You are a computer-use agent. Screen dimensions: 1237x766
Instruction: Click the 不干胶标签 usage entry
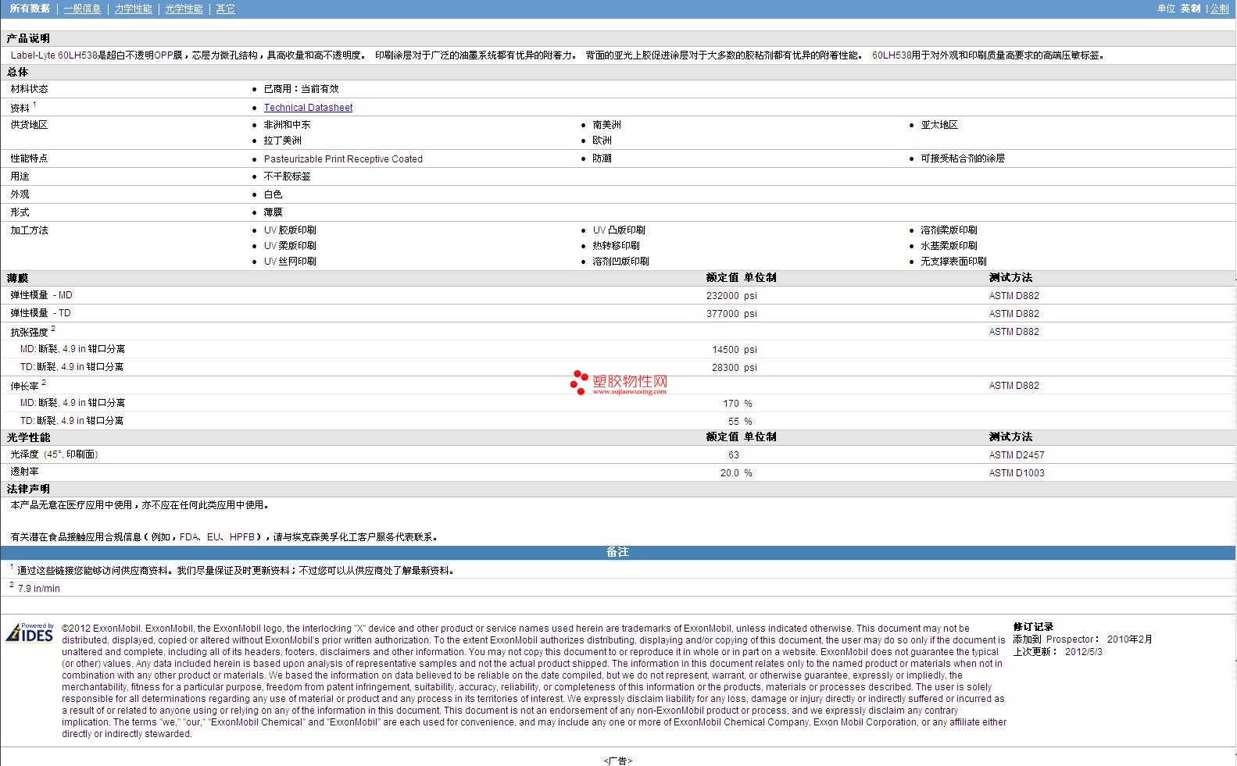tap(287, 176)
